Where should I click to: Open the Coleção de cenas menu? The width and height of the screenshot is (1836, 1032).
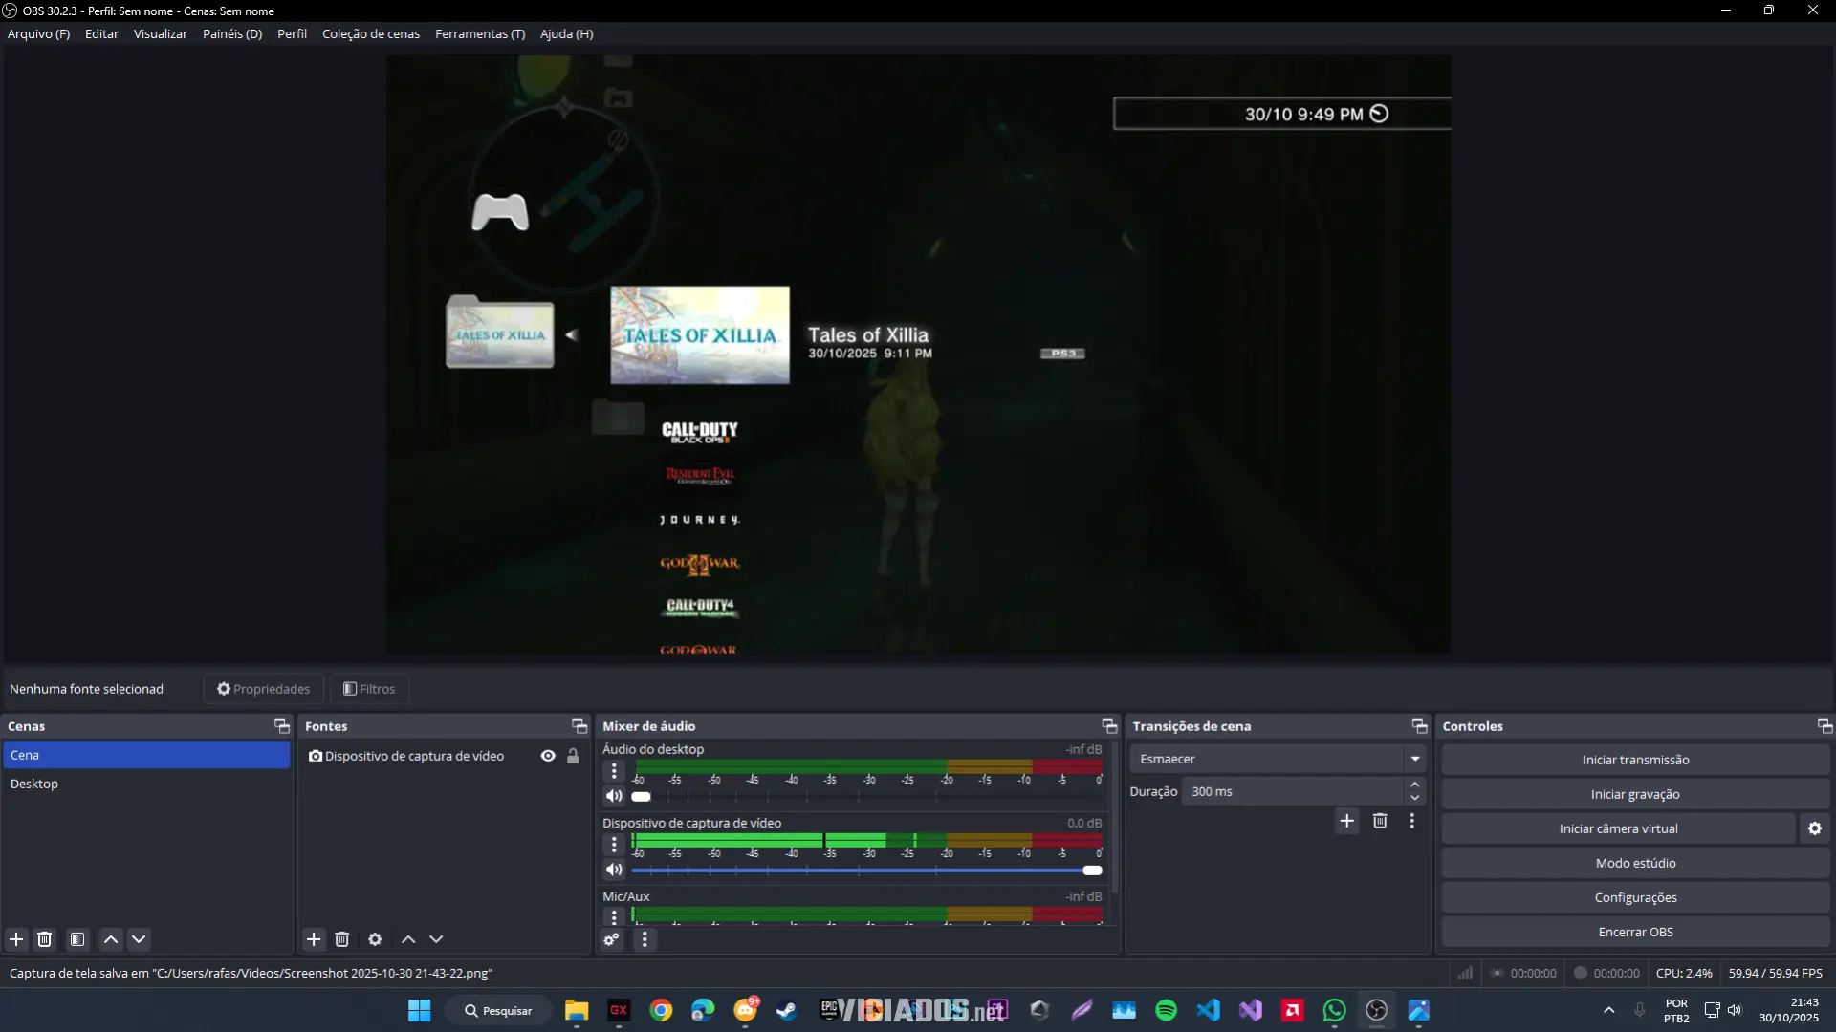pyautogui.click(x=371, y=33)
